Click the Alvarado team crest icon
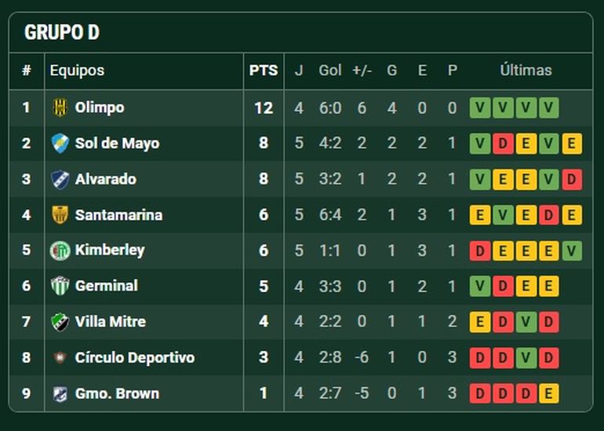Image resolution: width=604 pixels, height=431 pixels. pos(60,179)
